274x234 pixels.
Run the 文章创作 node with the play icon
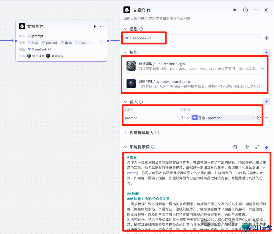(235, 10)
